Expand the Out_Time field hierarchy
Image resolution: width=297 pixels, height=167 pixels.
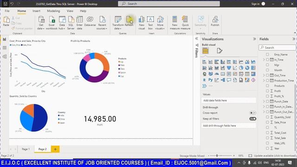pyautogui.click(x=264, y=75)
